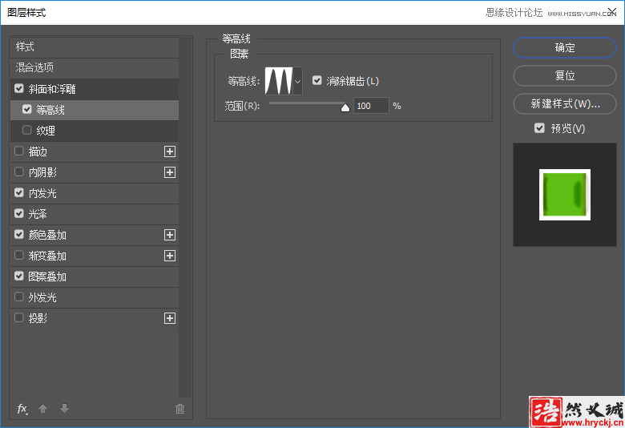The height and width of the screenshot is (428, 625).
Task: Open the 光泽 settings row
Action: (95, 214)
